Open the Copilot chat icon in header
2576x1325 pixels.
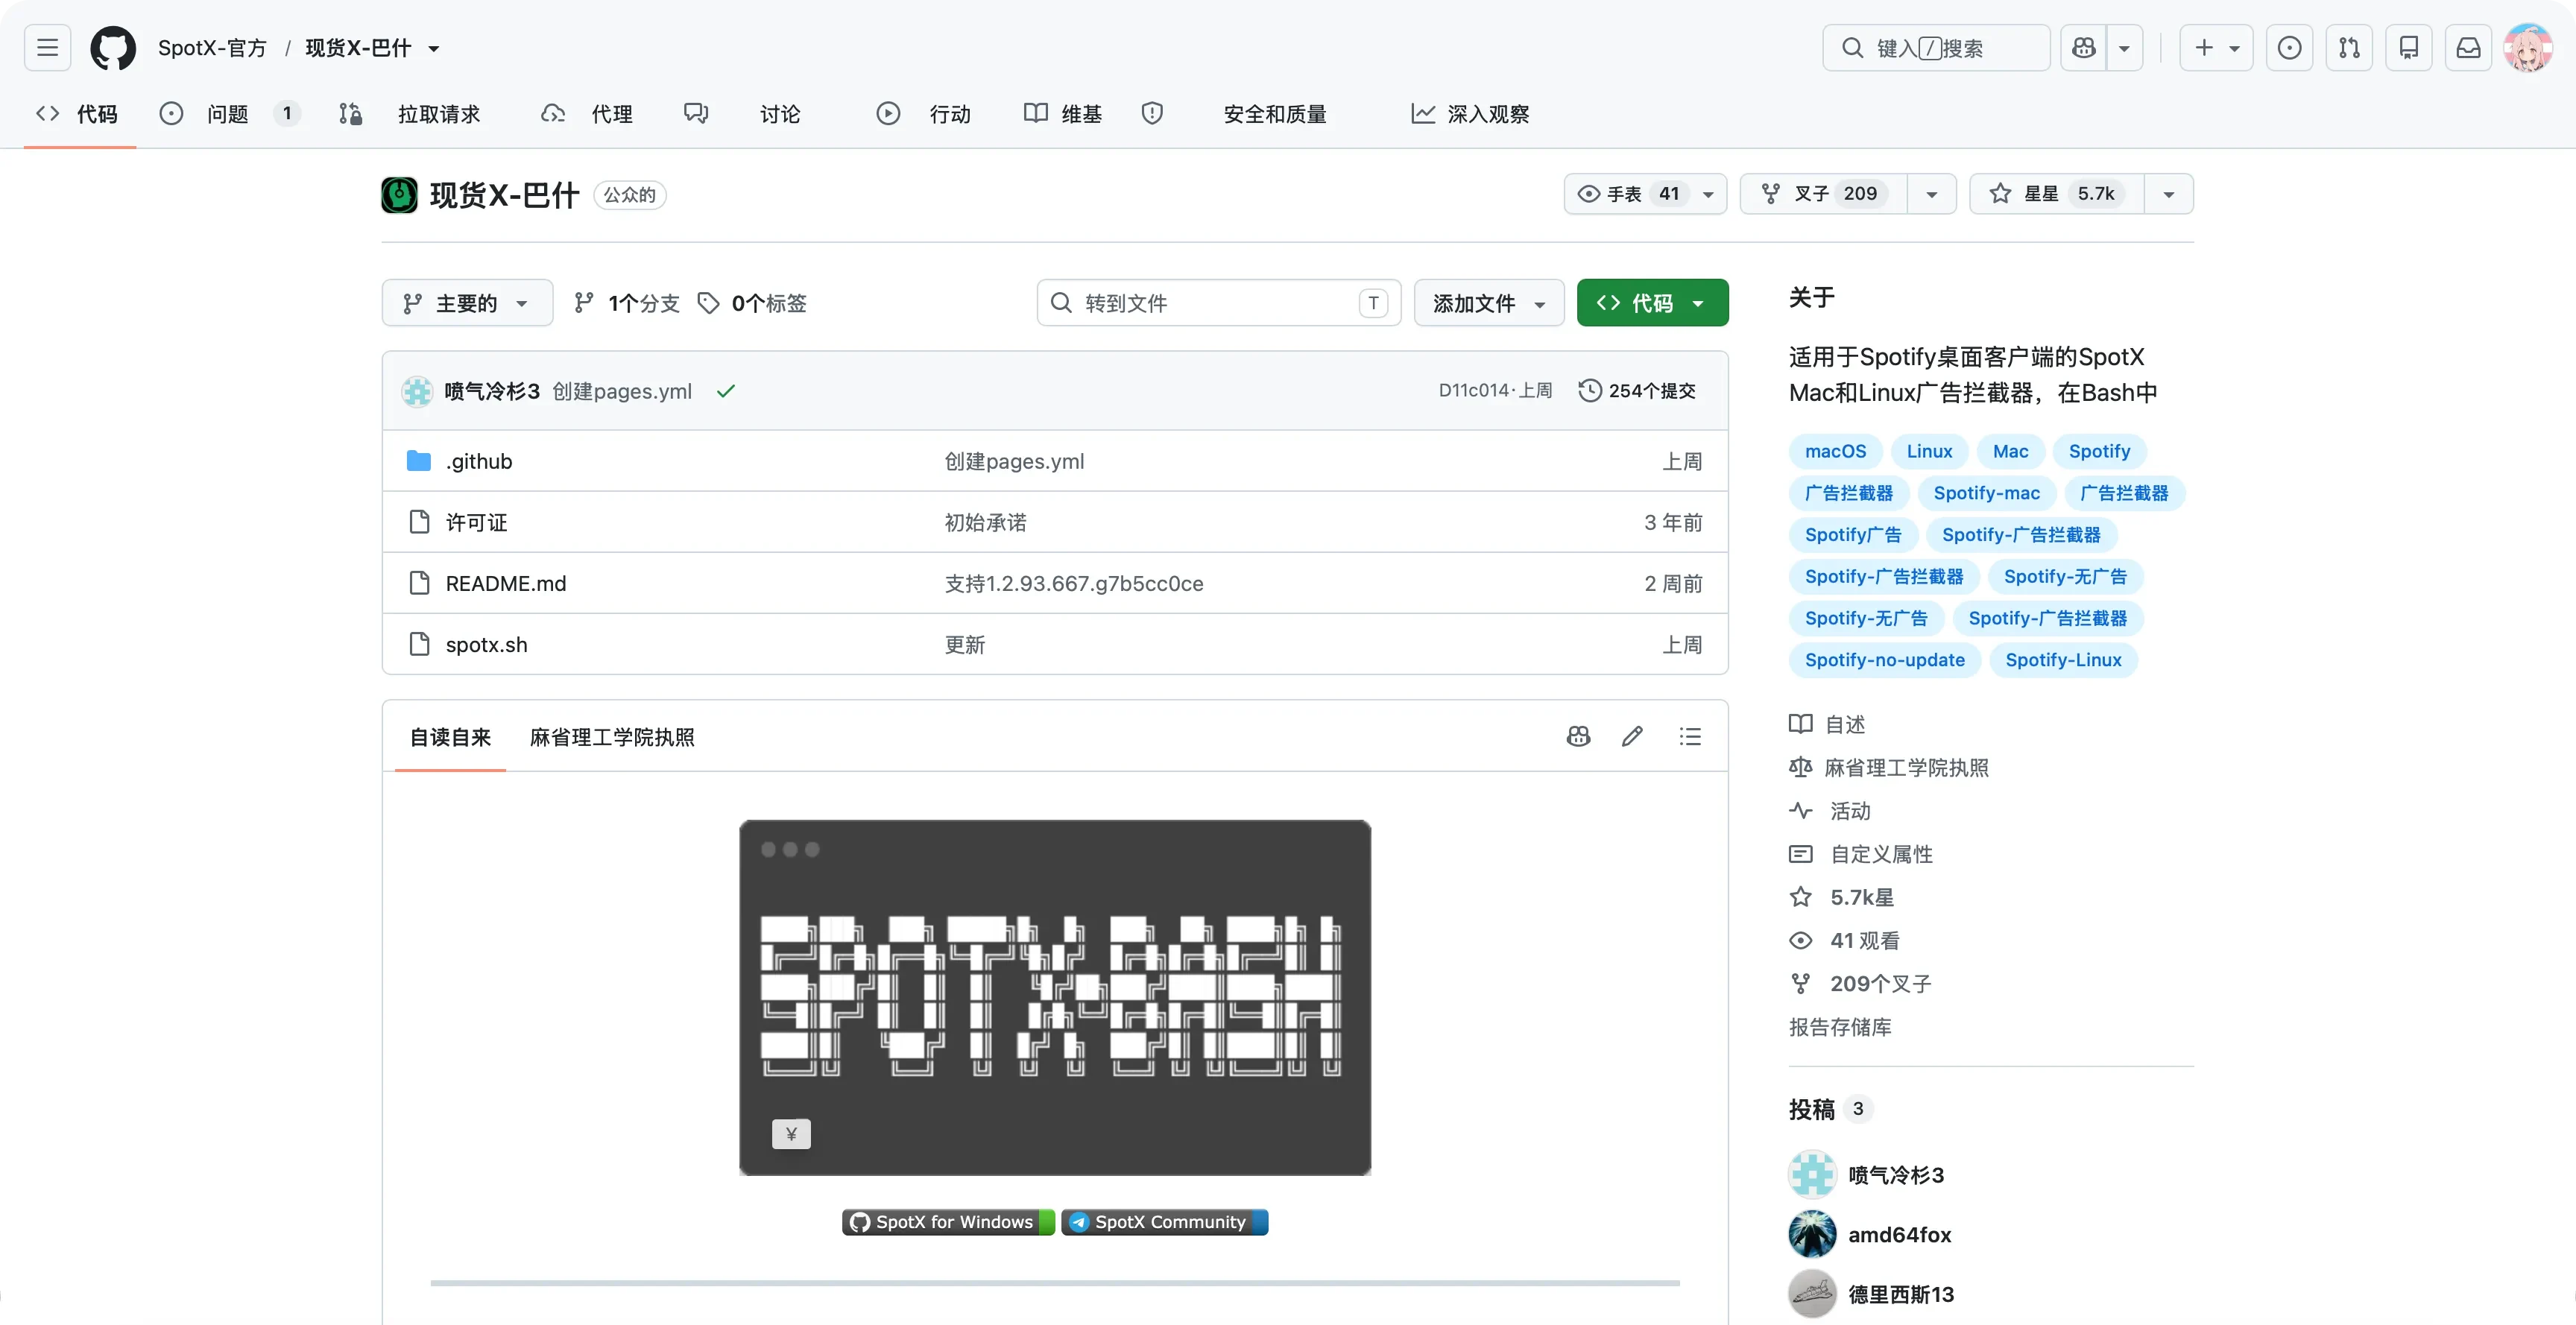pos(2084,48)
